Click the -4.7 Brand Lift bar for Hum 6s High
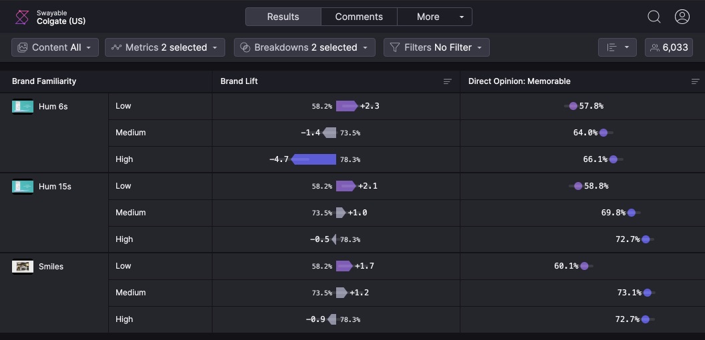Screen dimensions: 705x340 314,159
